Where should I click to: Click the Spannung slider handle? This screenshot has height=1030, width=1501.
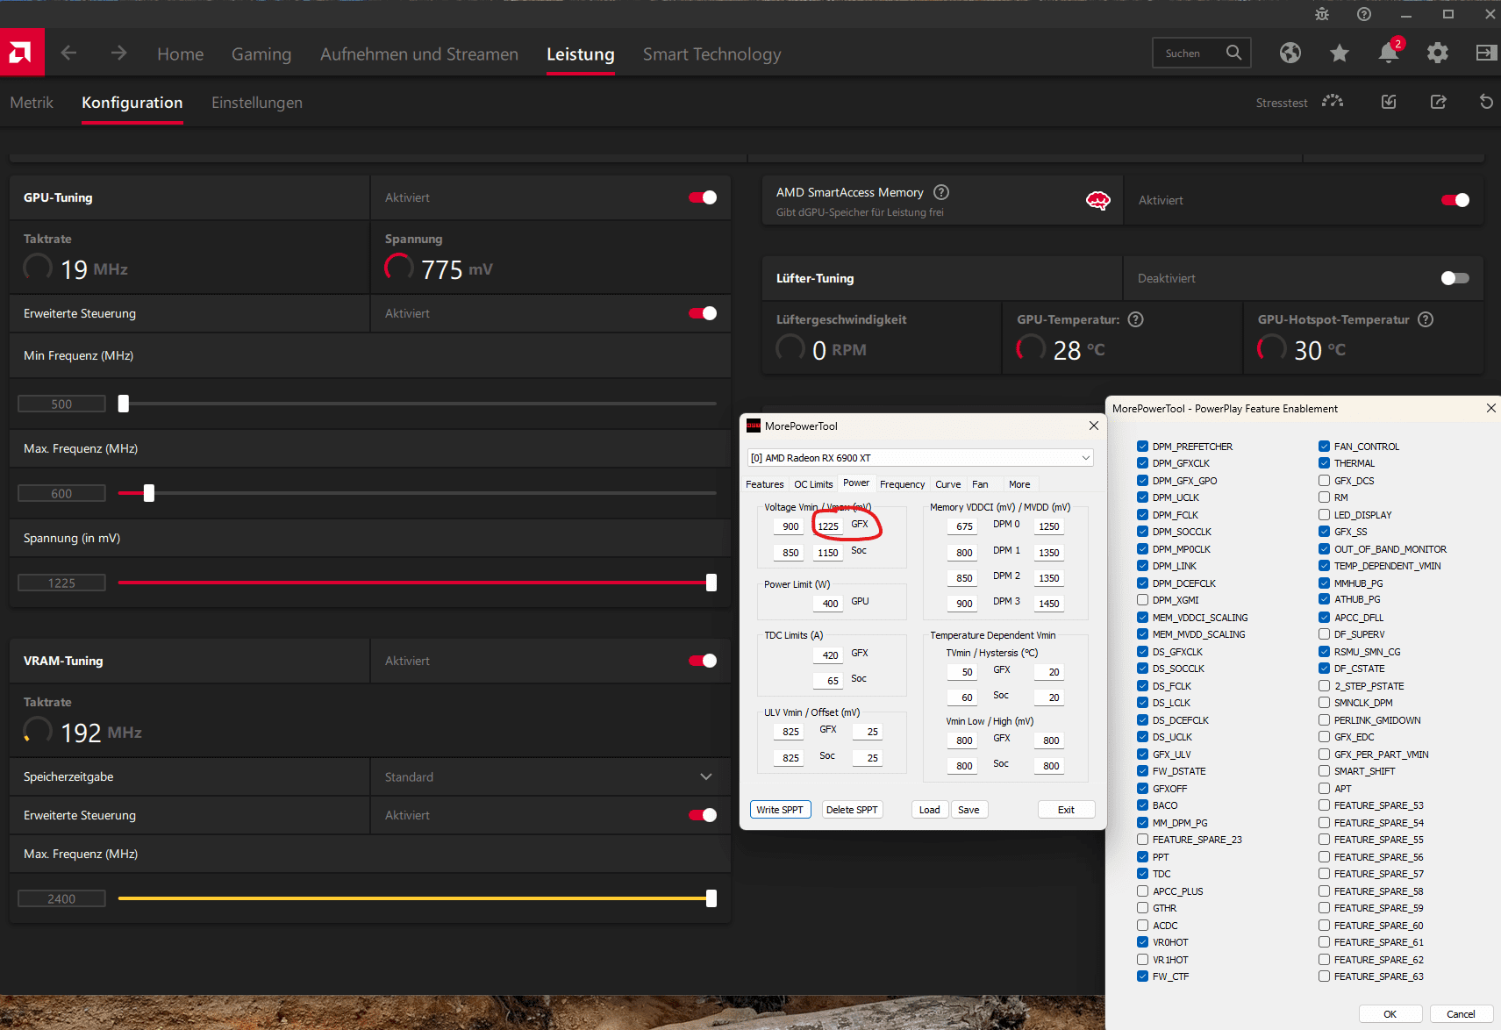click(711, 583)
